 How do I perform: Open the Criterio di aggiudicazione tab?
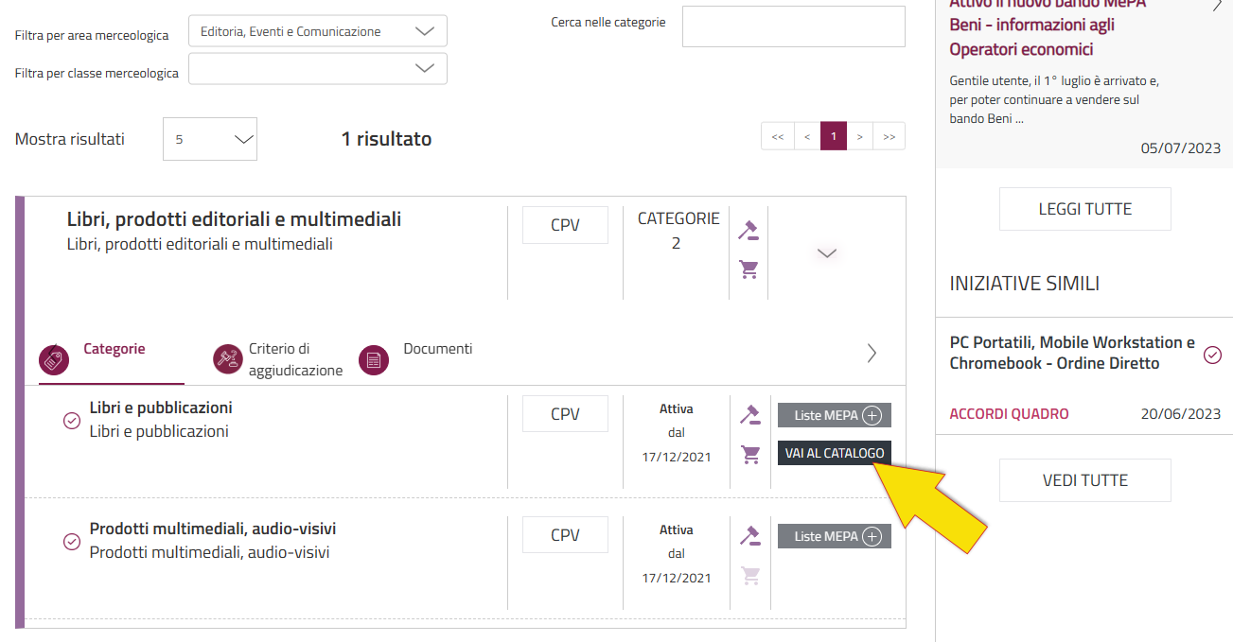(295, 360)
